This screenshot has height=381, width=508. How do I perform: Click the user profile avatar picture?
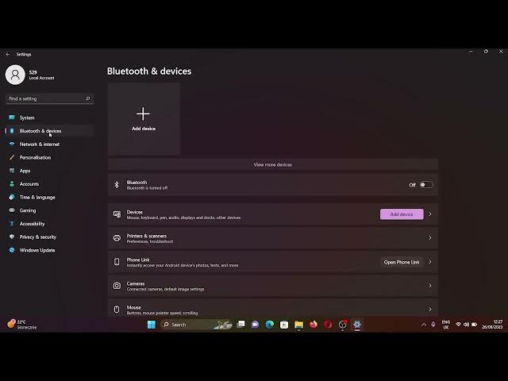(15, 75)
